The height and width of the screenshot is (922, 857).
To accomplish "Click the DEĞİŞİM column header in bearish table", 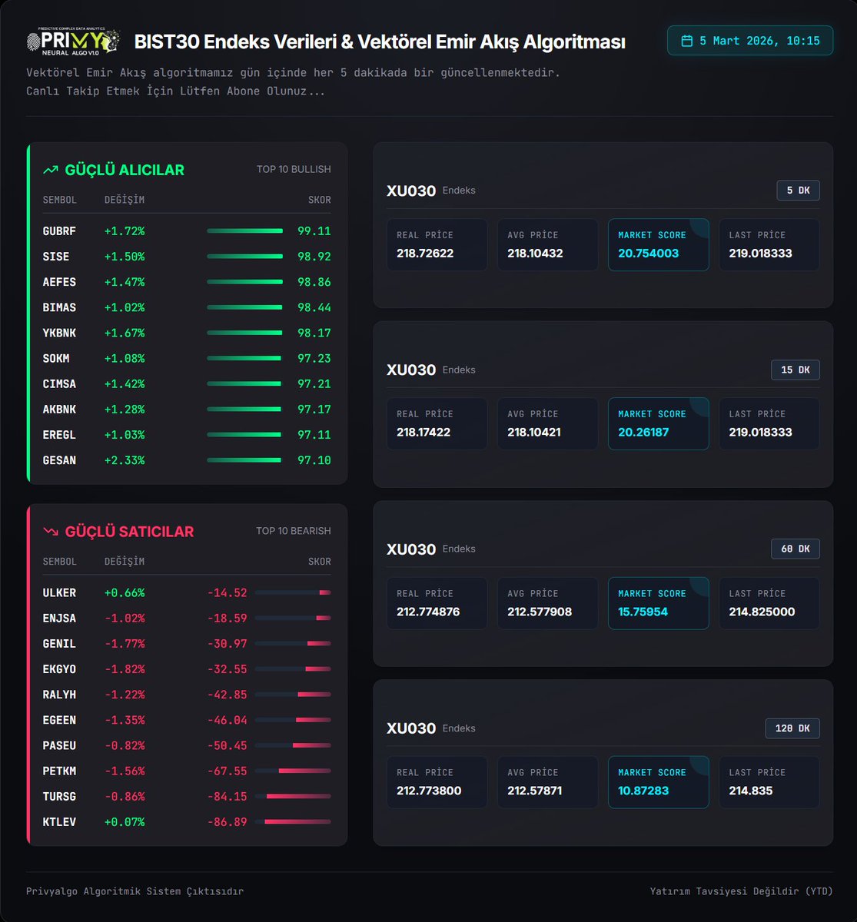I will pyautogui.click(x=125, y=562).
